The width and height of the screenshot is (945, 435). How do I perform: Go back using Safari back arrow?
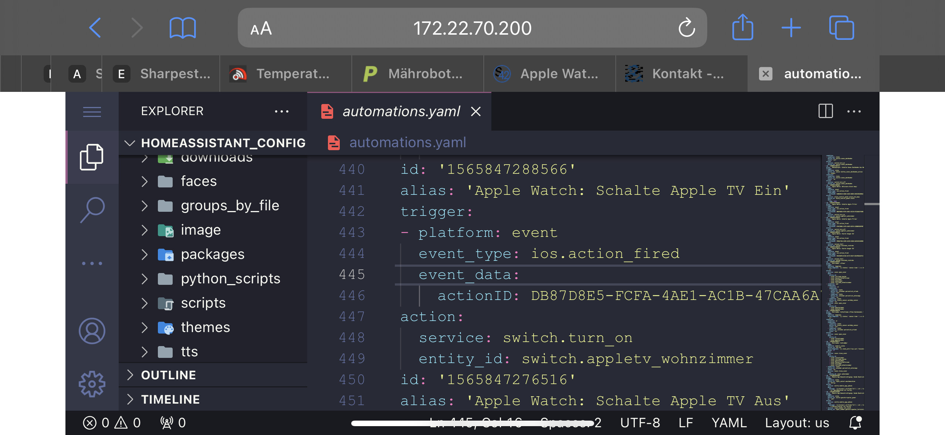click(95, 28)
